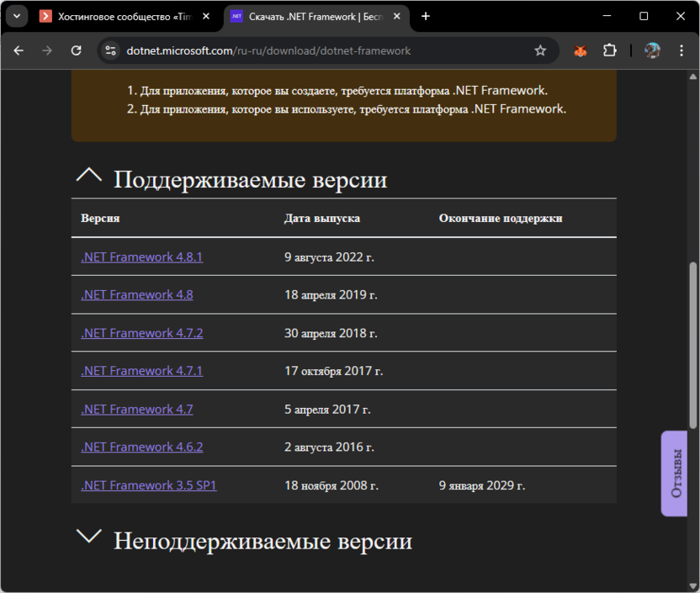Image resolution: width=700 pixels, height=593 pixels.
Task: Expand the Неподдерживаемые версии section
Action: (x=88, y=537)
